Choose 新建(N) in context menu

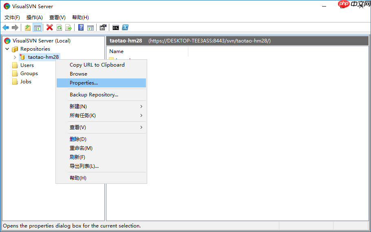101,107
